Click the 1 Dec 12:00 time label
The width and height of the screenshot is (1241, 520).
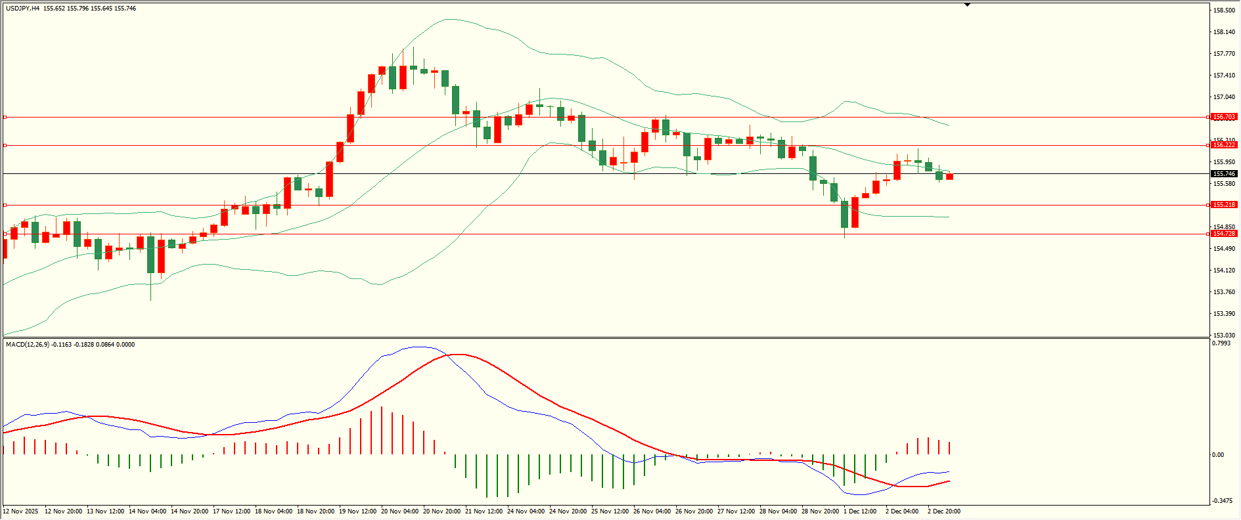point(860,511)
